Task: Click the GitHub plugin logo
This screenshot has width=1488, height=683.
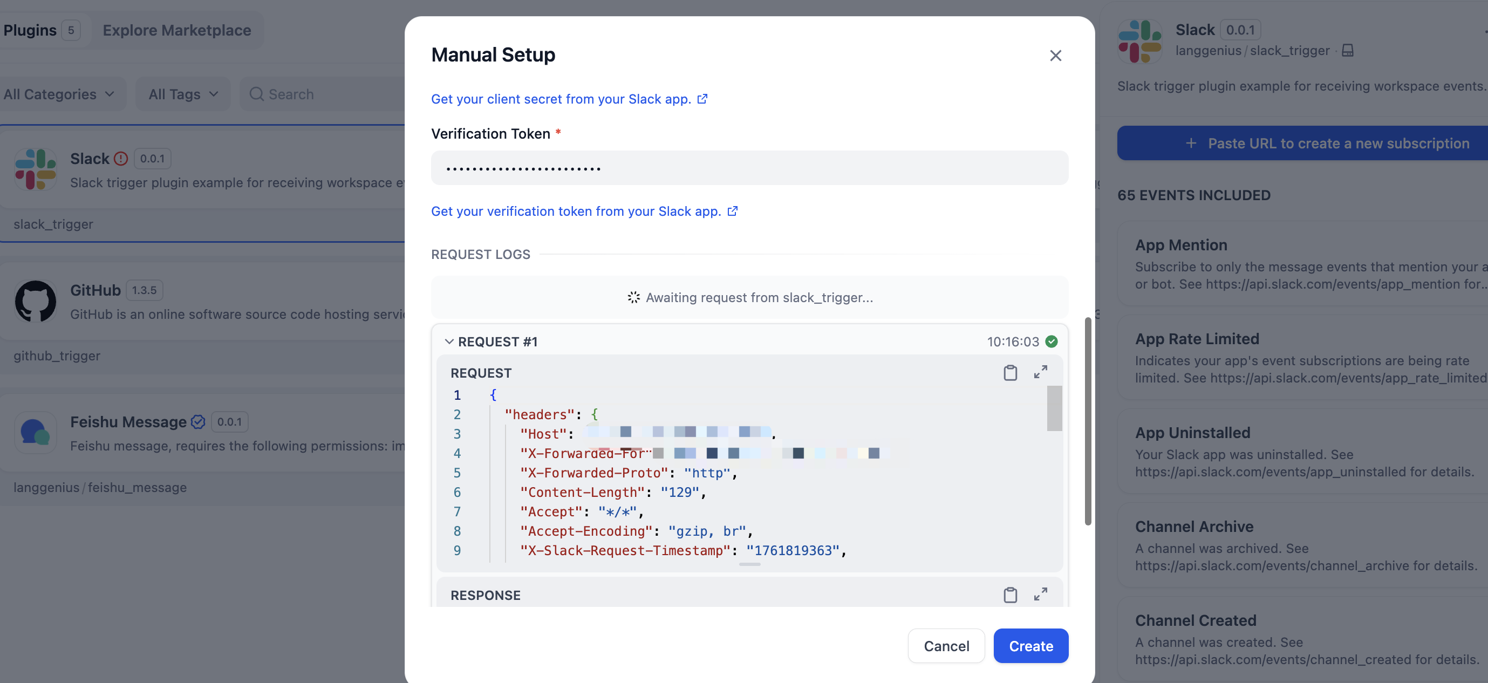Action: (35, 300)
